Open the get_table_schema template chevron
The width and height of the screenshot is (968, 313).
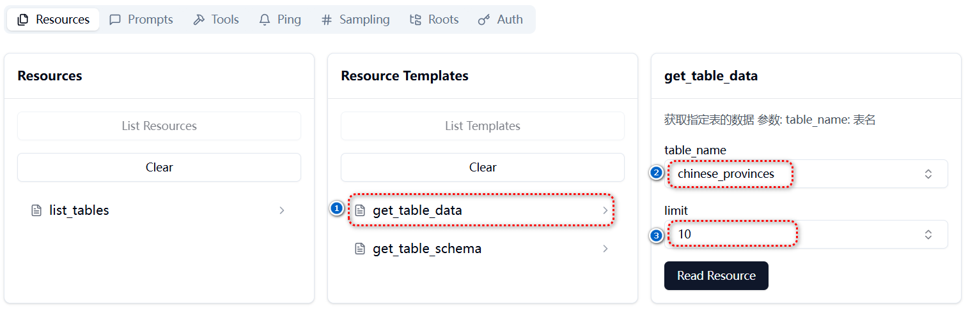pyautogui.click(x=605, y=249)
